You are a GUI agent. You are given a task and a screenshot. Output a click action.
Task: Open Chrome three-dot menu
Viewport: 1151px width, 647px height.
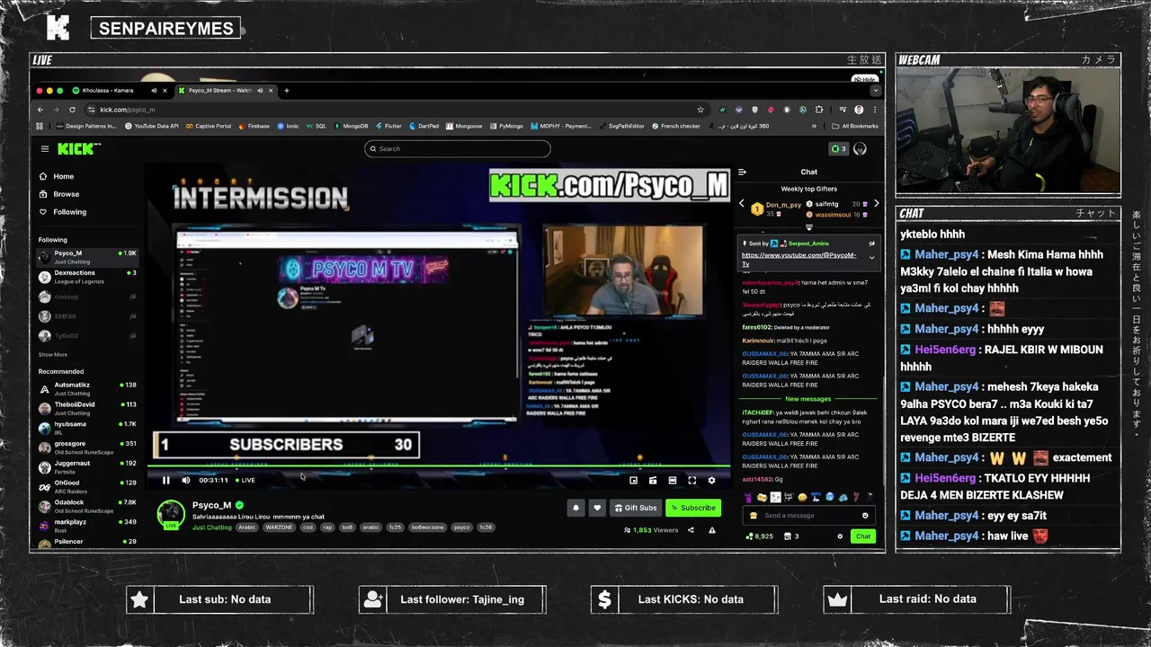875,110
